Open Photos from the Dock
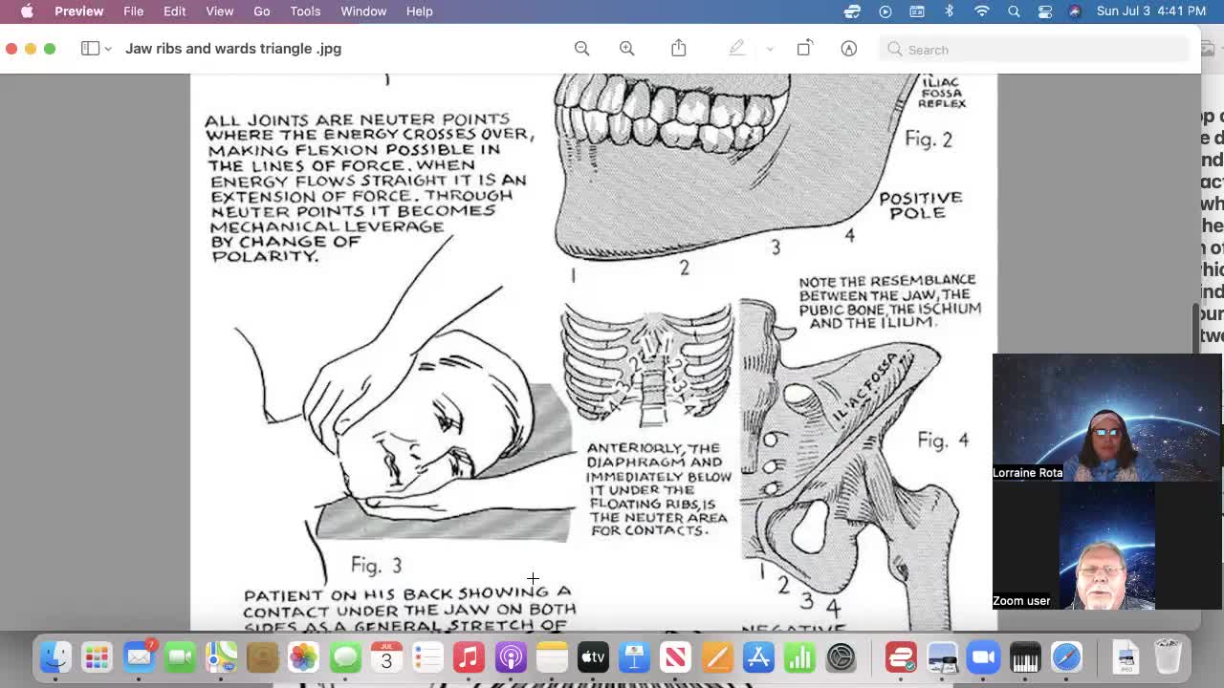Screen dimensions: 1224x688 [303, 656]
